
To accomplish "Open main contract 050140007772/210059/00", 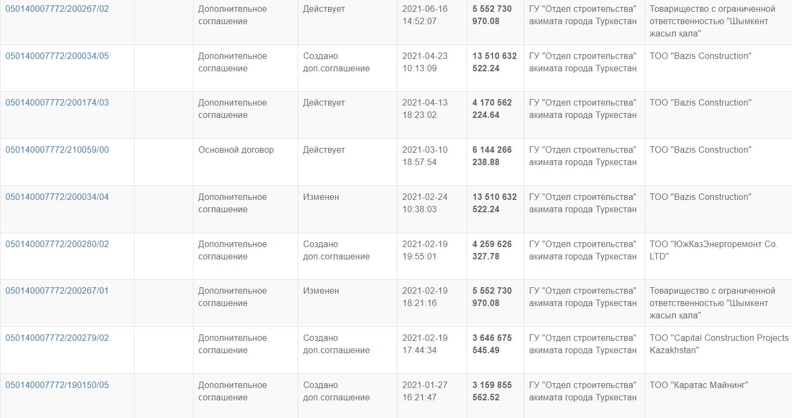I will click(57, 150).
